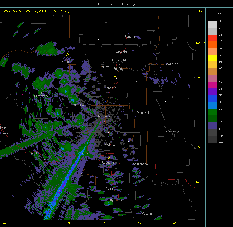Image resolution: width=233 pixels, height=227 pixels.
Task: Click the km unit label at bottom left
Action: 4,224
